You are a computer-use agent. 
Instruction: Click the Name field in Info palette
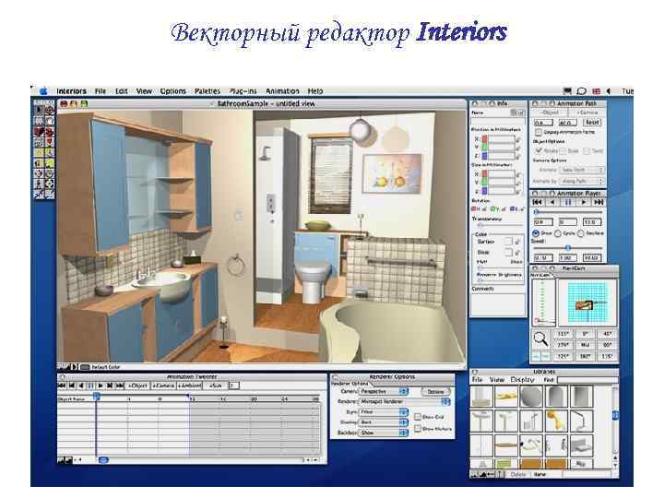coord(498,122)
